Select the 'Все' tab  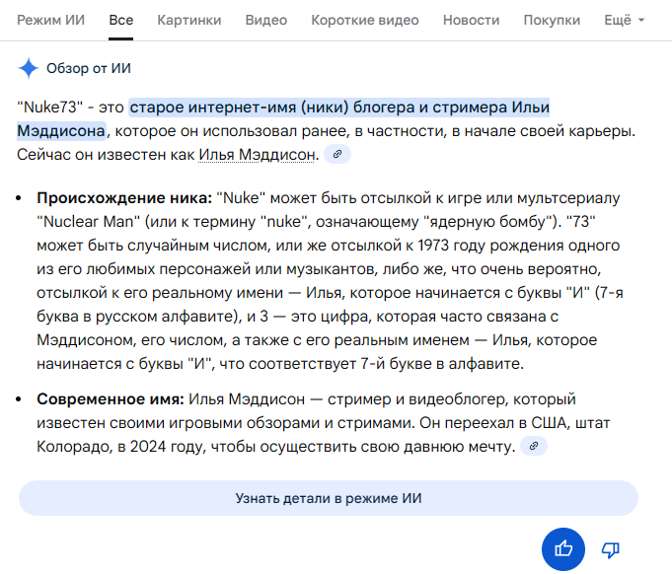[x=120, y=20]
